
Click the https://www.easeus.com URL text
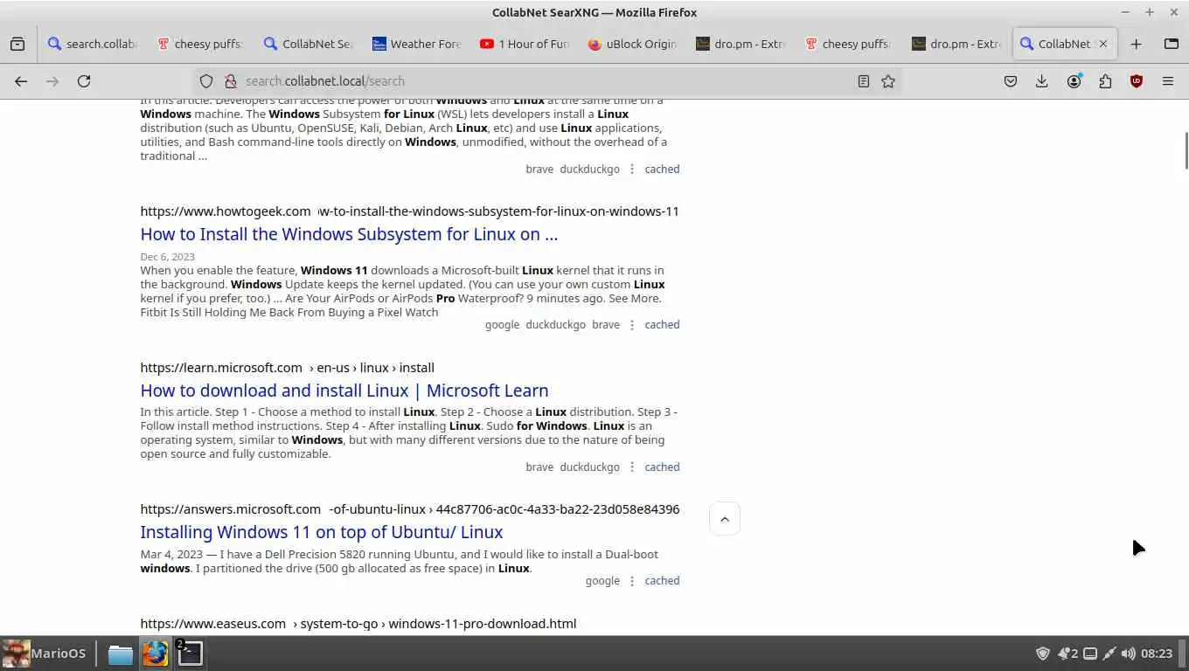[213, 624]
